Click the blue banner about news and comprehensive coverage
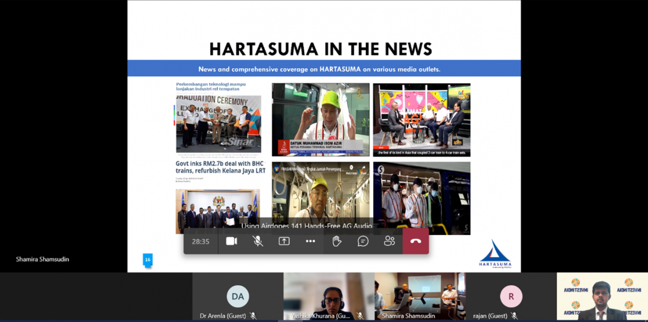Screen dimensions: 648x322 [x=324, y=69]
